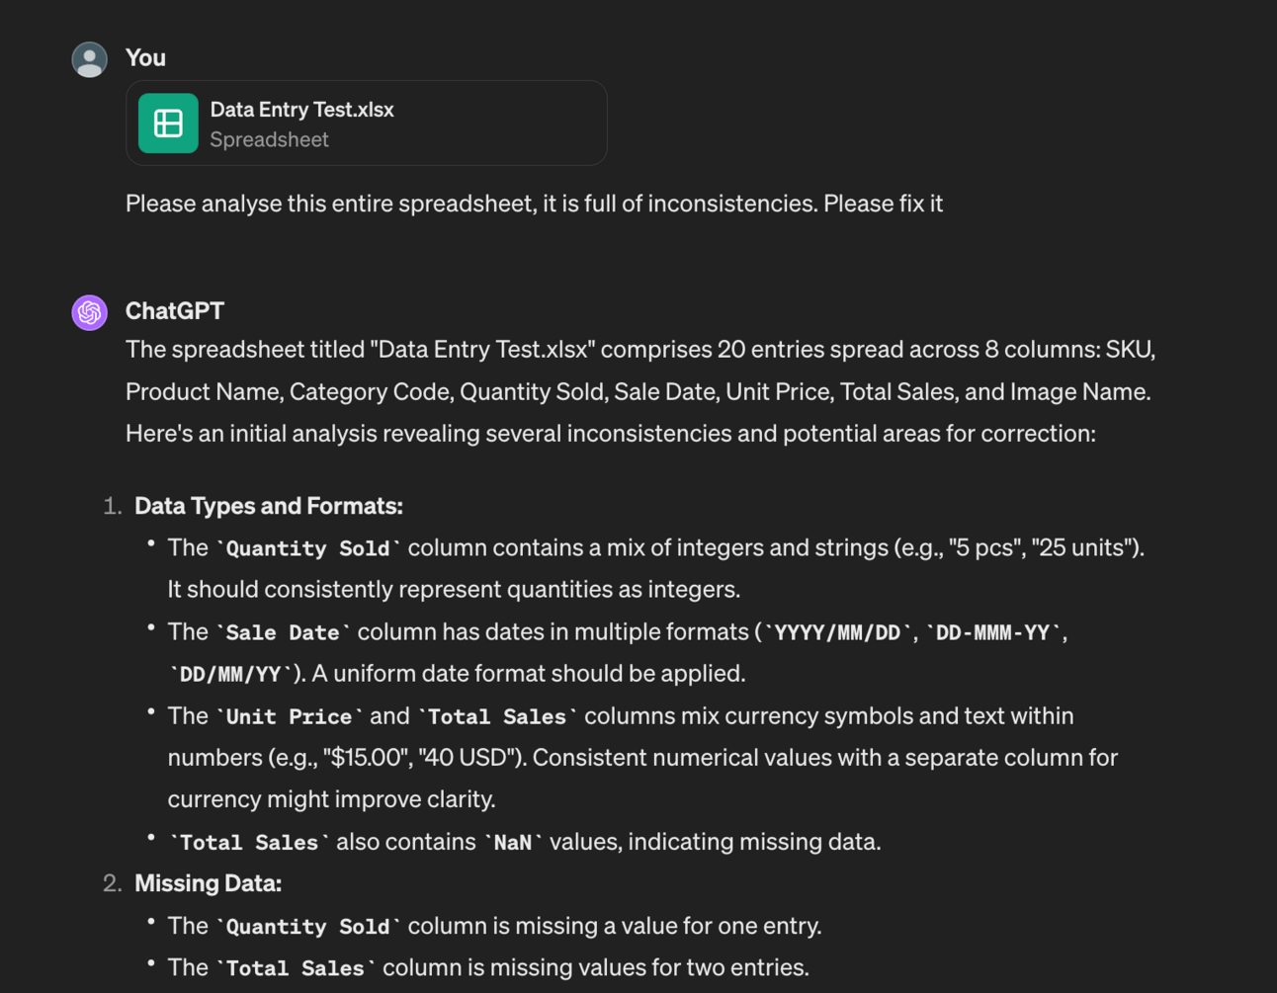
Task: Click the "Missing Data:" heading
Action: (209, 883)
